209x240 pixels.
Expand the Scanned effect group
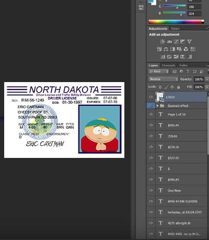click(x=157, y=106)
